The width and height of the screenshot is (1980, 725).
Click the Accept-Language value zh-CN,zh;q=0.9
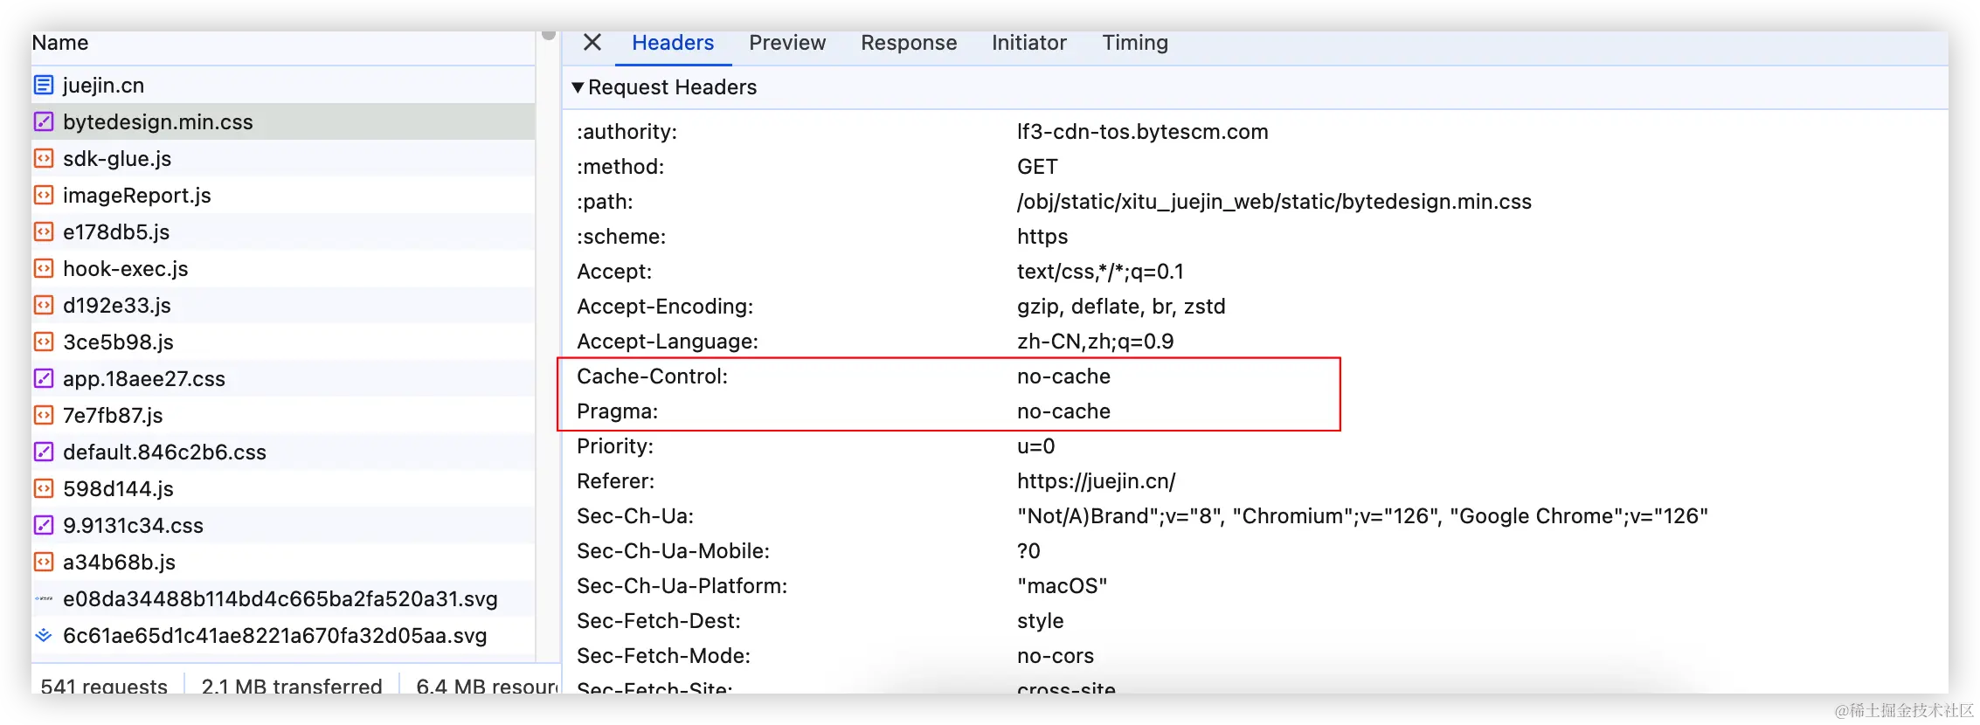1095,342
